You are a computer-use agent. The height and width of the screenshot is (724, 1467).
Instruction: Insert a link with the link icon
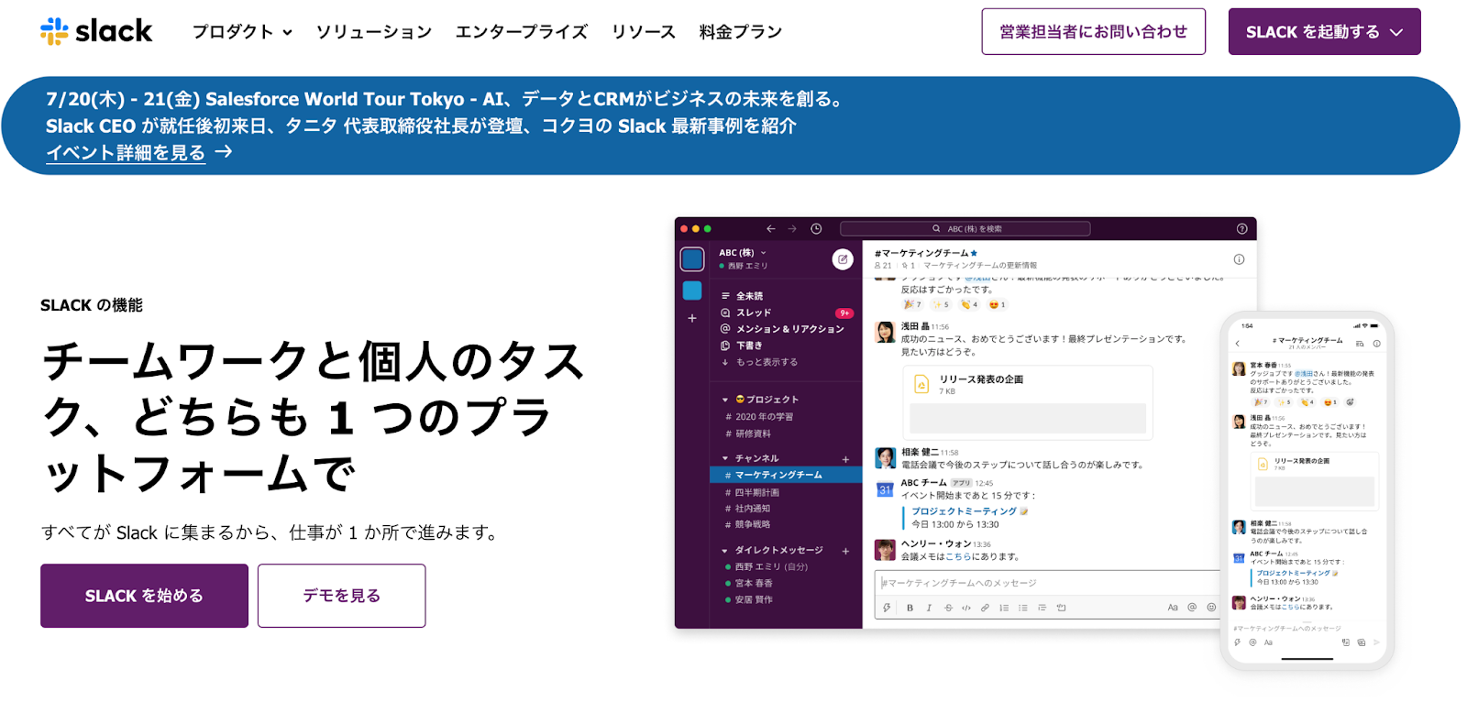tap(985, 608)
